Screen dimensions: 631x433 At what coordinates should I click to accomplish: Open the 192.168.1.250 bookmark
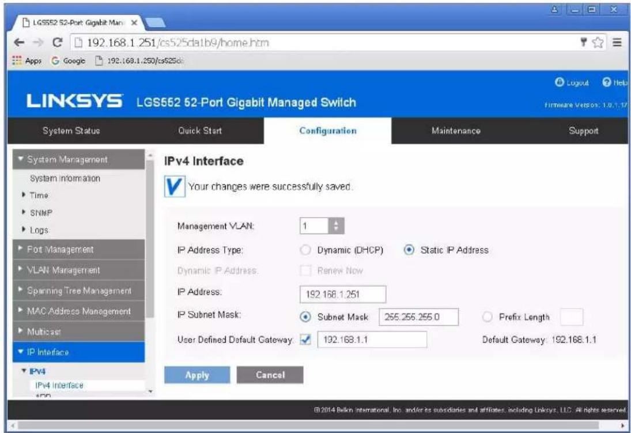139,61
